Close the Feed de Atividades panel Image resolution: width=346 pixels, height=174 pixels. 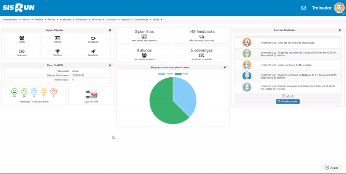pos(340,30)
